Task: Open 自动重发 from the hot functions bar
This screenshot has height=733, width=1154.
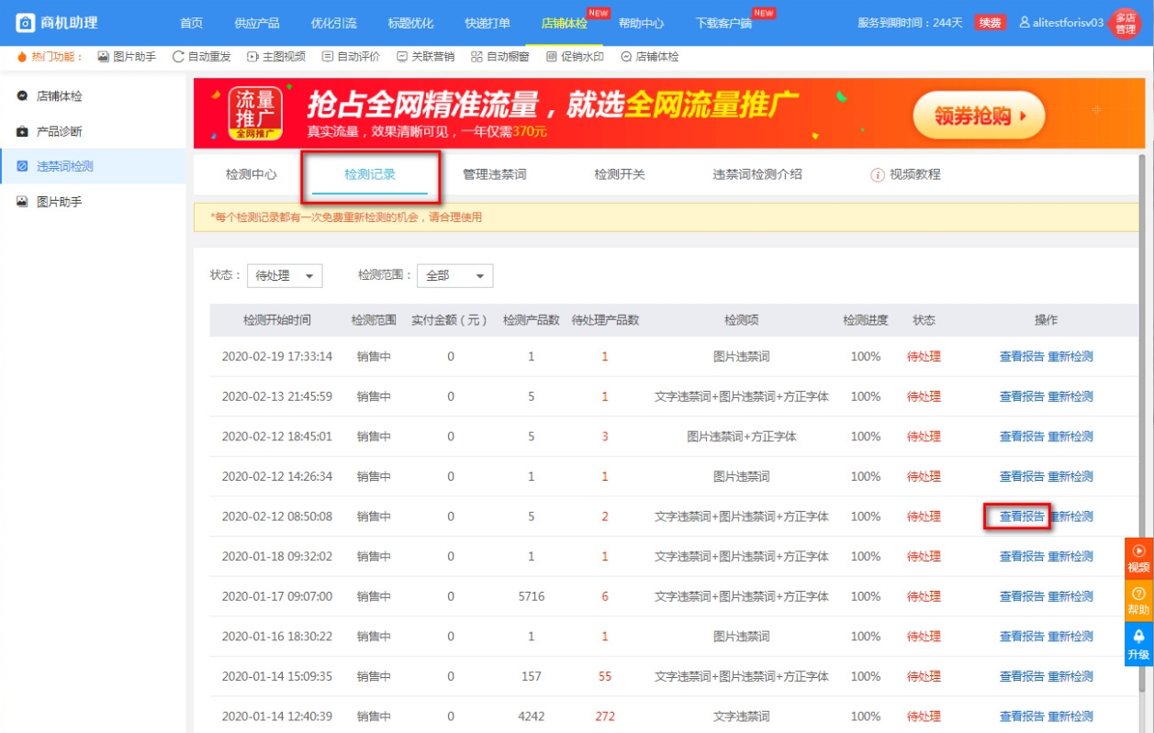Action: tap(178, 57)
